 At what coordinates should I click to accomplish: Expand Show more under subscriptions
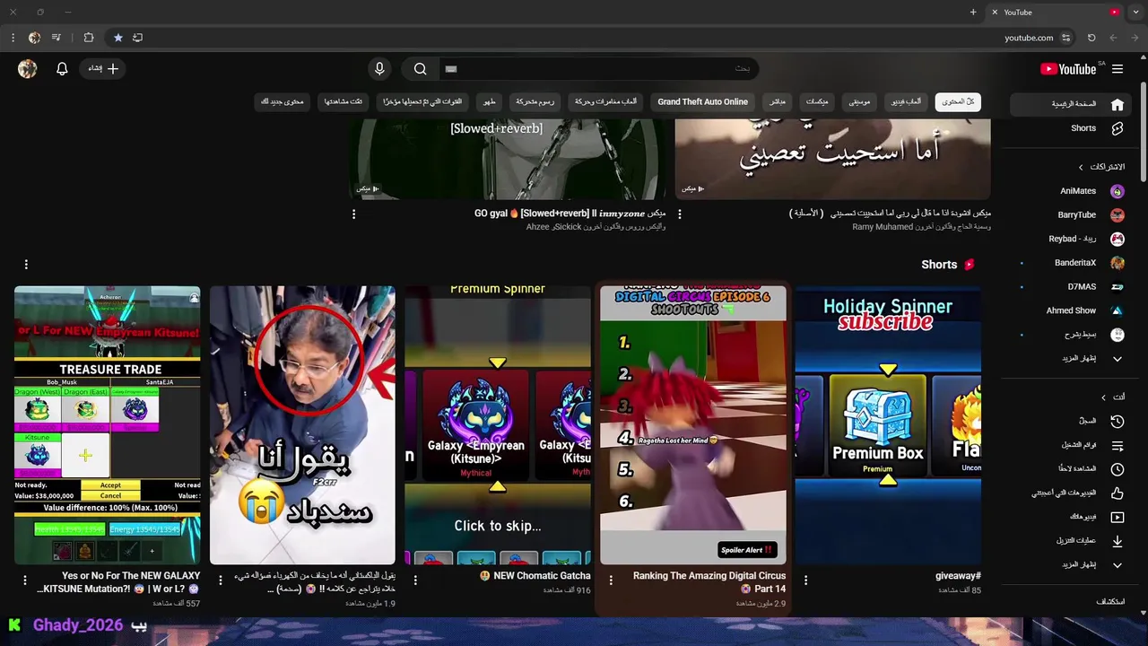tap(1072, 359)
